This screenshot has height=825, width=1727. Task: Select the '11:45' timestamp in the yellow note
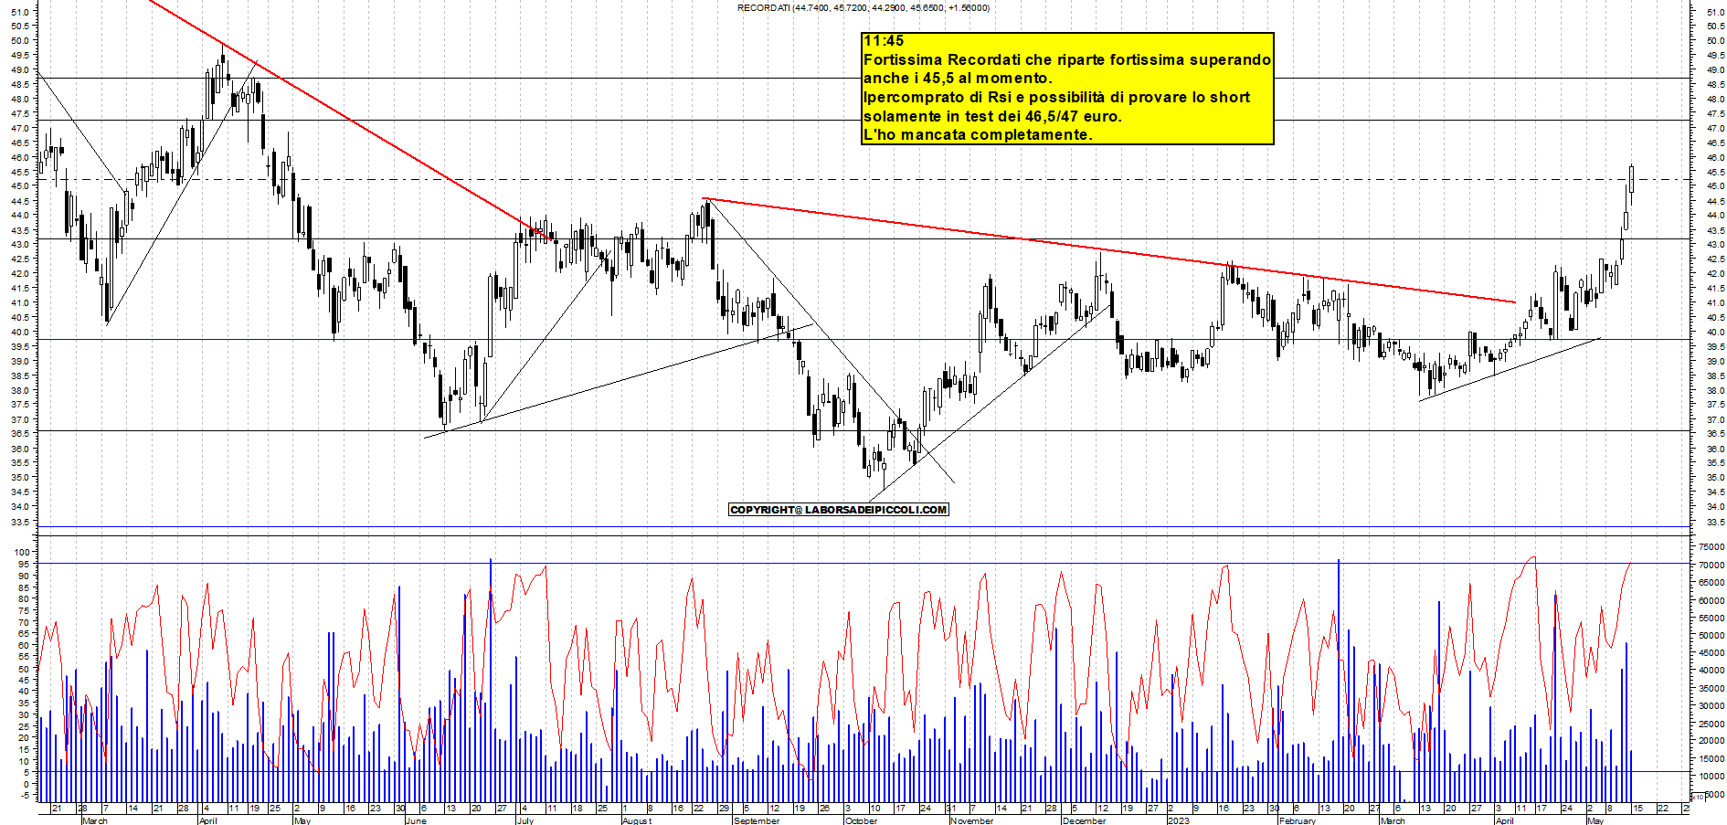[884, 40]
